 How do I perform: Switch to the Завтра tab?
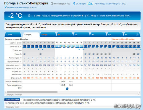tap(48, 35)
